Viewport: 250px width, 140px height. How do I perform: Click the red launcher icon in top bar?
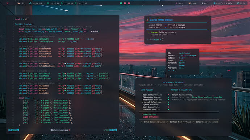coord(7,3)
